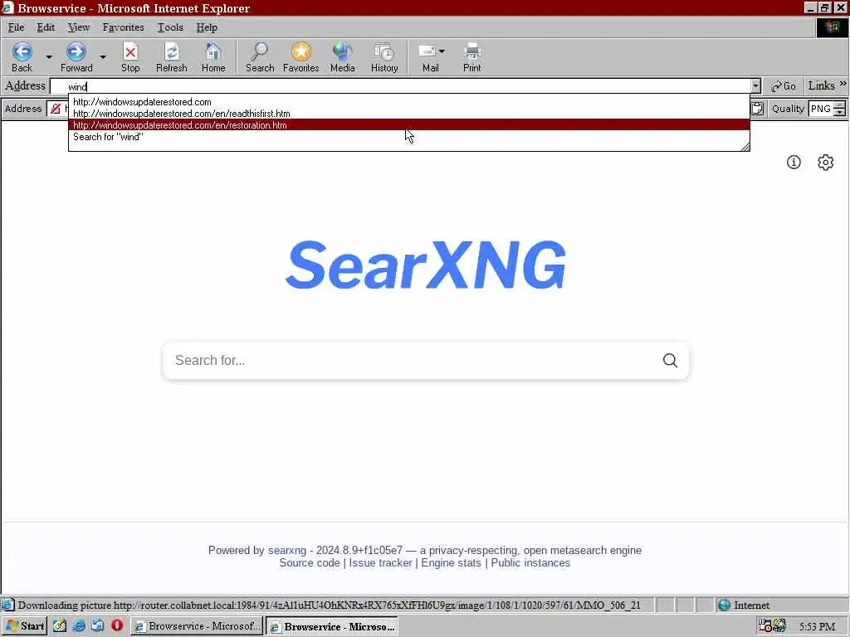This screenshot has width=850, height=637.
Task: Open the Engine stats link
Action: [451, 563]
